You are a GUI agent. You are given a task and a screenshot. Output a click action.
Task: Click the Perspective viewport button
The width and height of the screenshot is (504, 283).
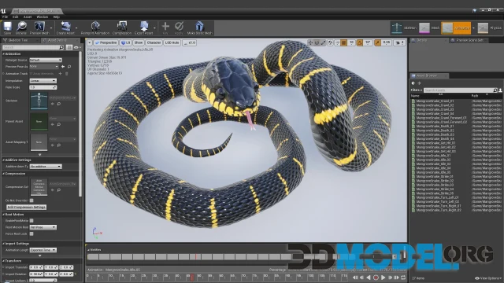pyautogui.click(x=106, y=42)
